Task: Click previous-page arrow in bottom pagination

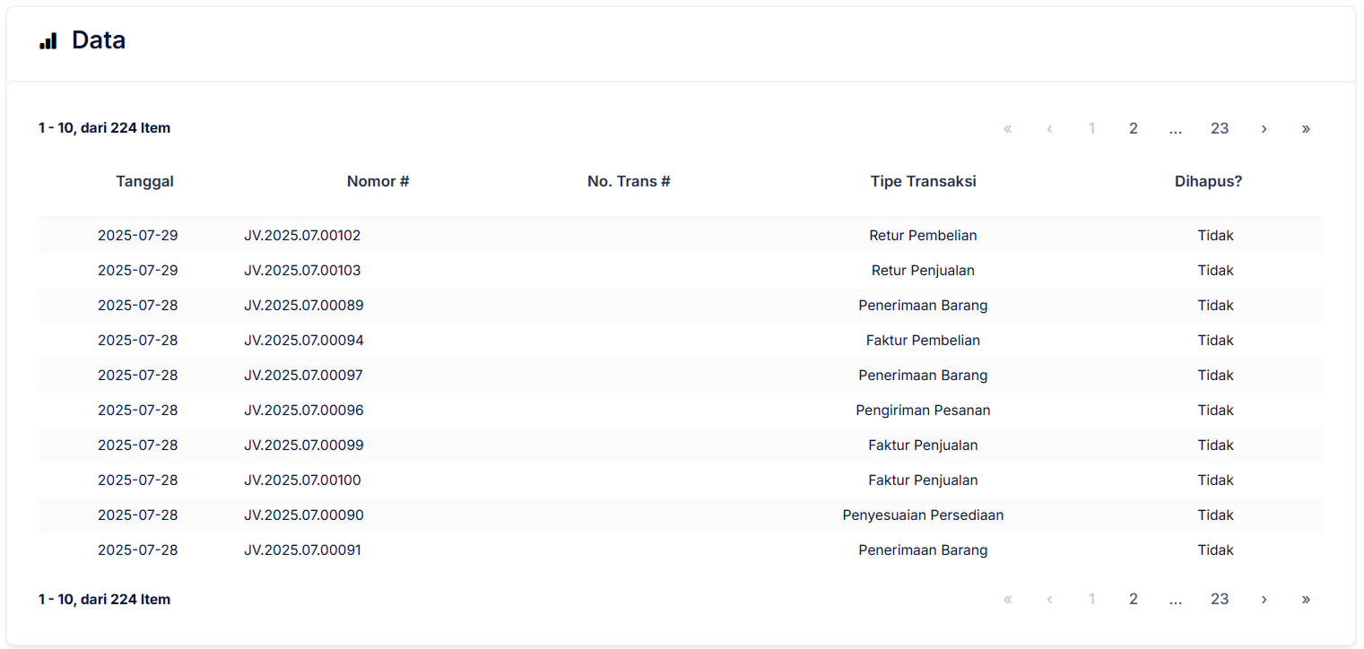Action: pos(1049,599)
